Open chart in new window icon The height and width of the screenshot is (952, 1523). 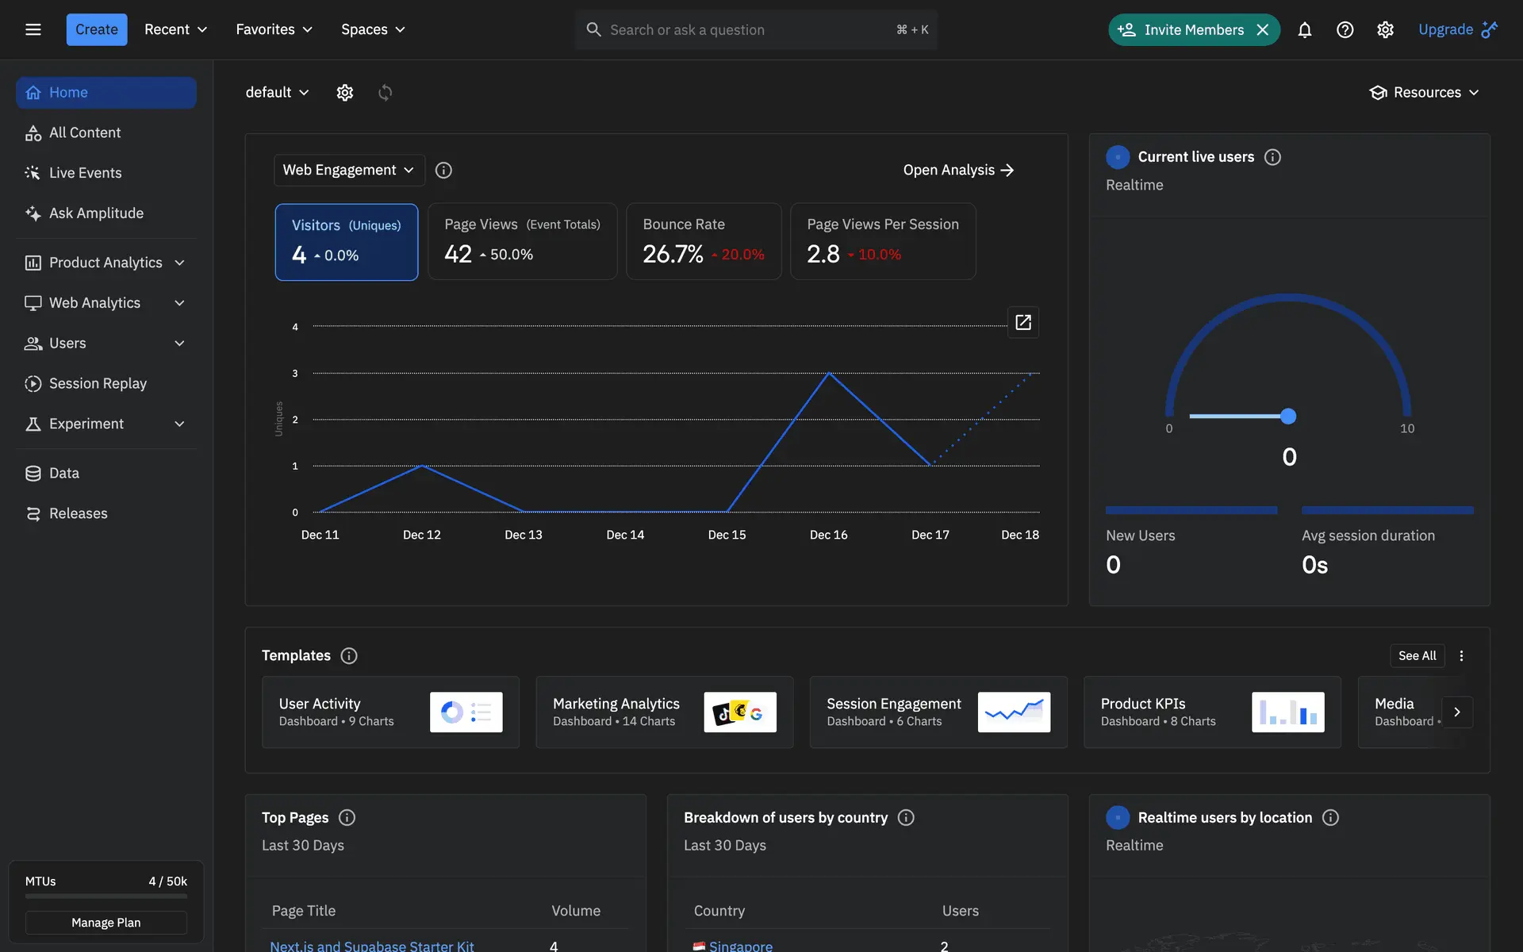tap(1022, 322)
